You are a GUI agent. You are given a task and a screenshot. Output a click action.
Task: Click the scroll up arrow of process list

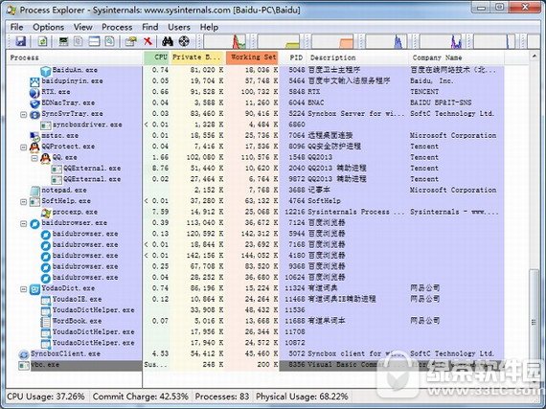point(535,56)
